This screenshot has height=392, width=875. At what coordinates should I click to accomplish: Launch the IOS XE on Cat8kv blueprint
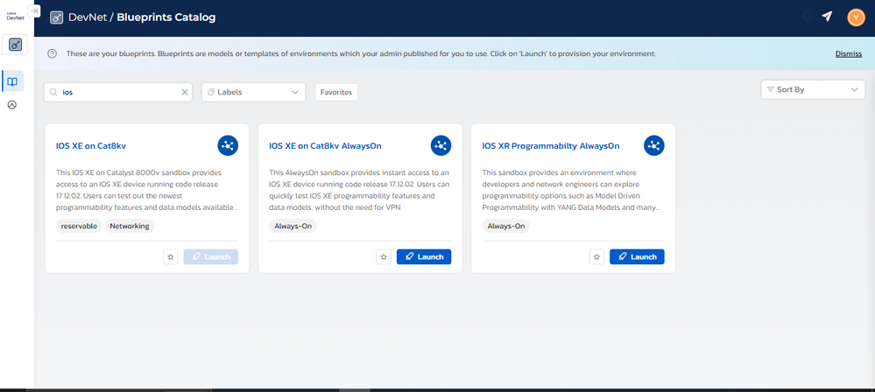pos(211,256)
